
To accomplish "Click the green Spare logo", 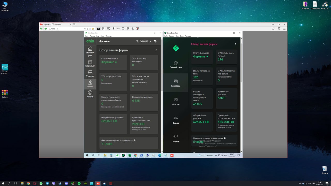I will tap(176, 48).
